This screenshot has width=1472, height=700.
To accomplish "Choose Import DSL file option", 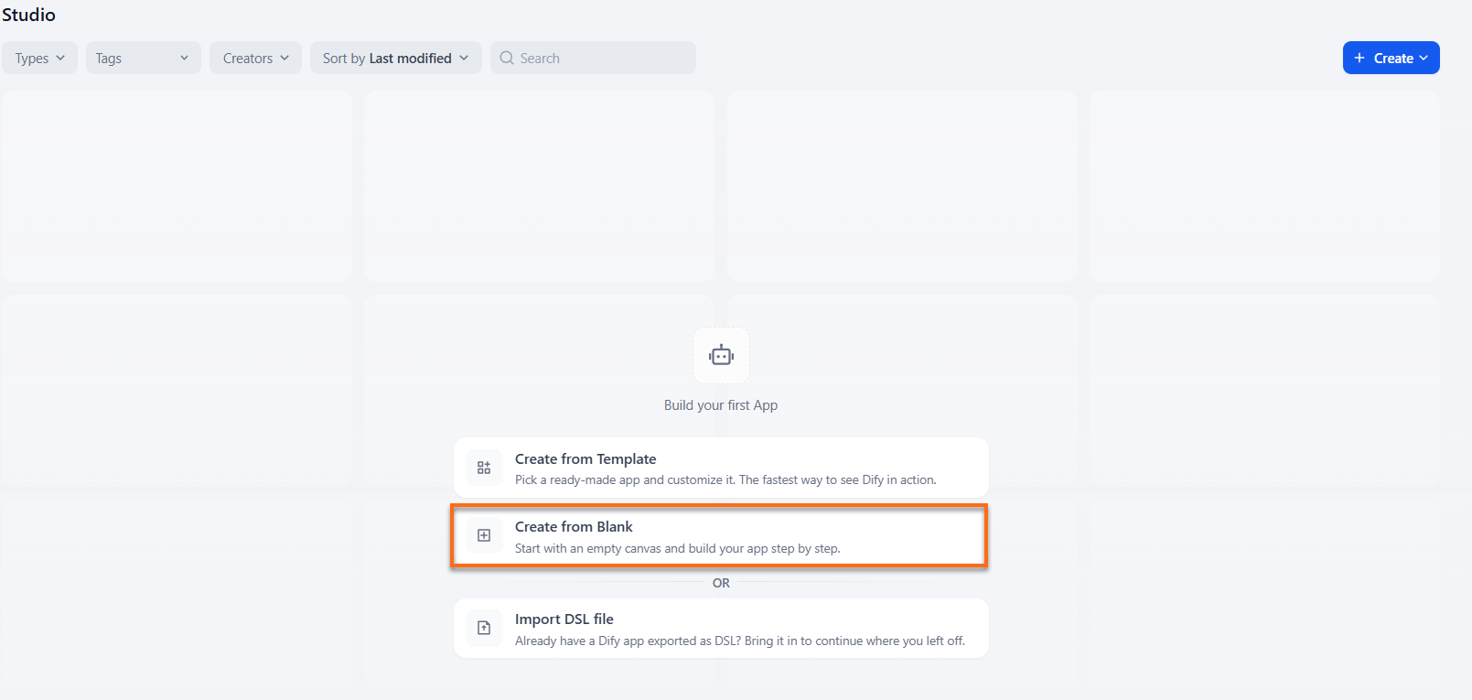I will [x=721, y=628].
